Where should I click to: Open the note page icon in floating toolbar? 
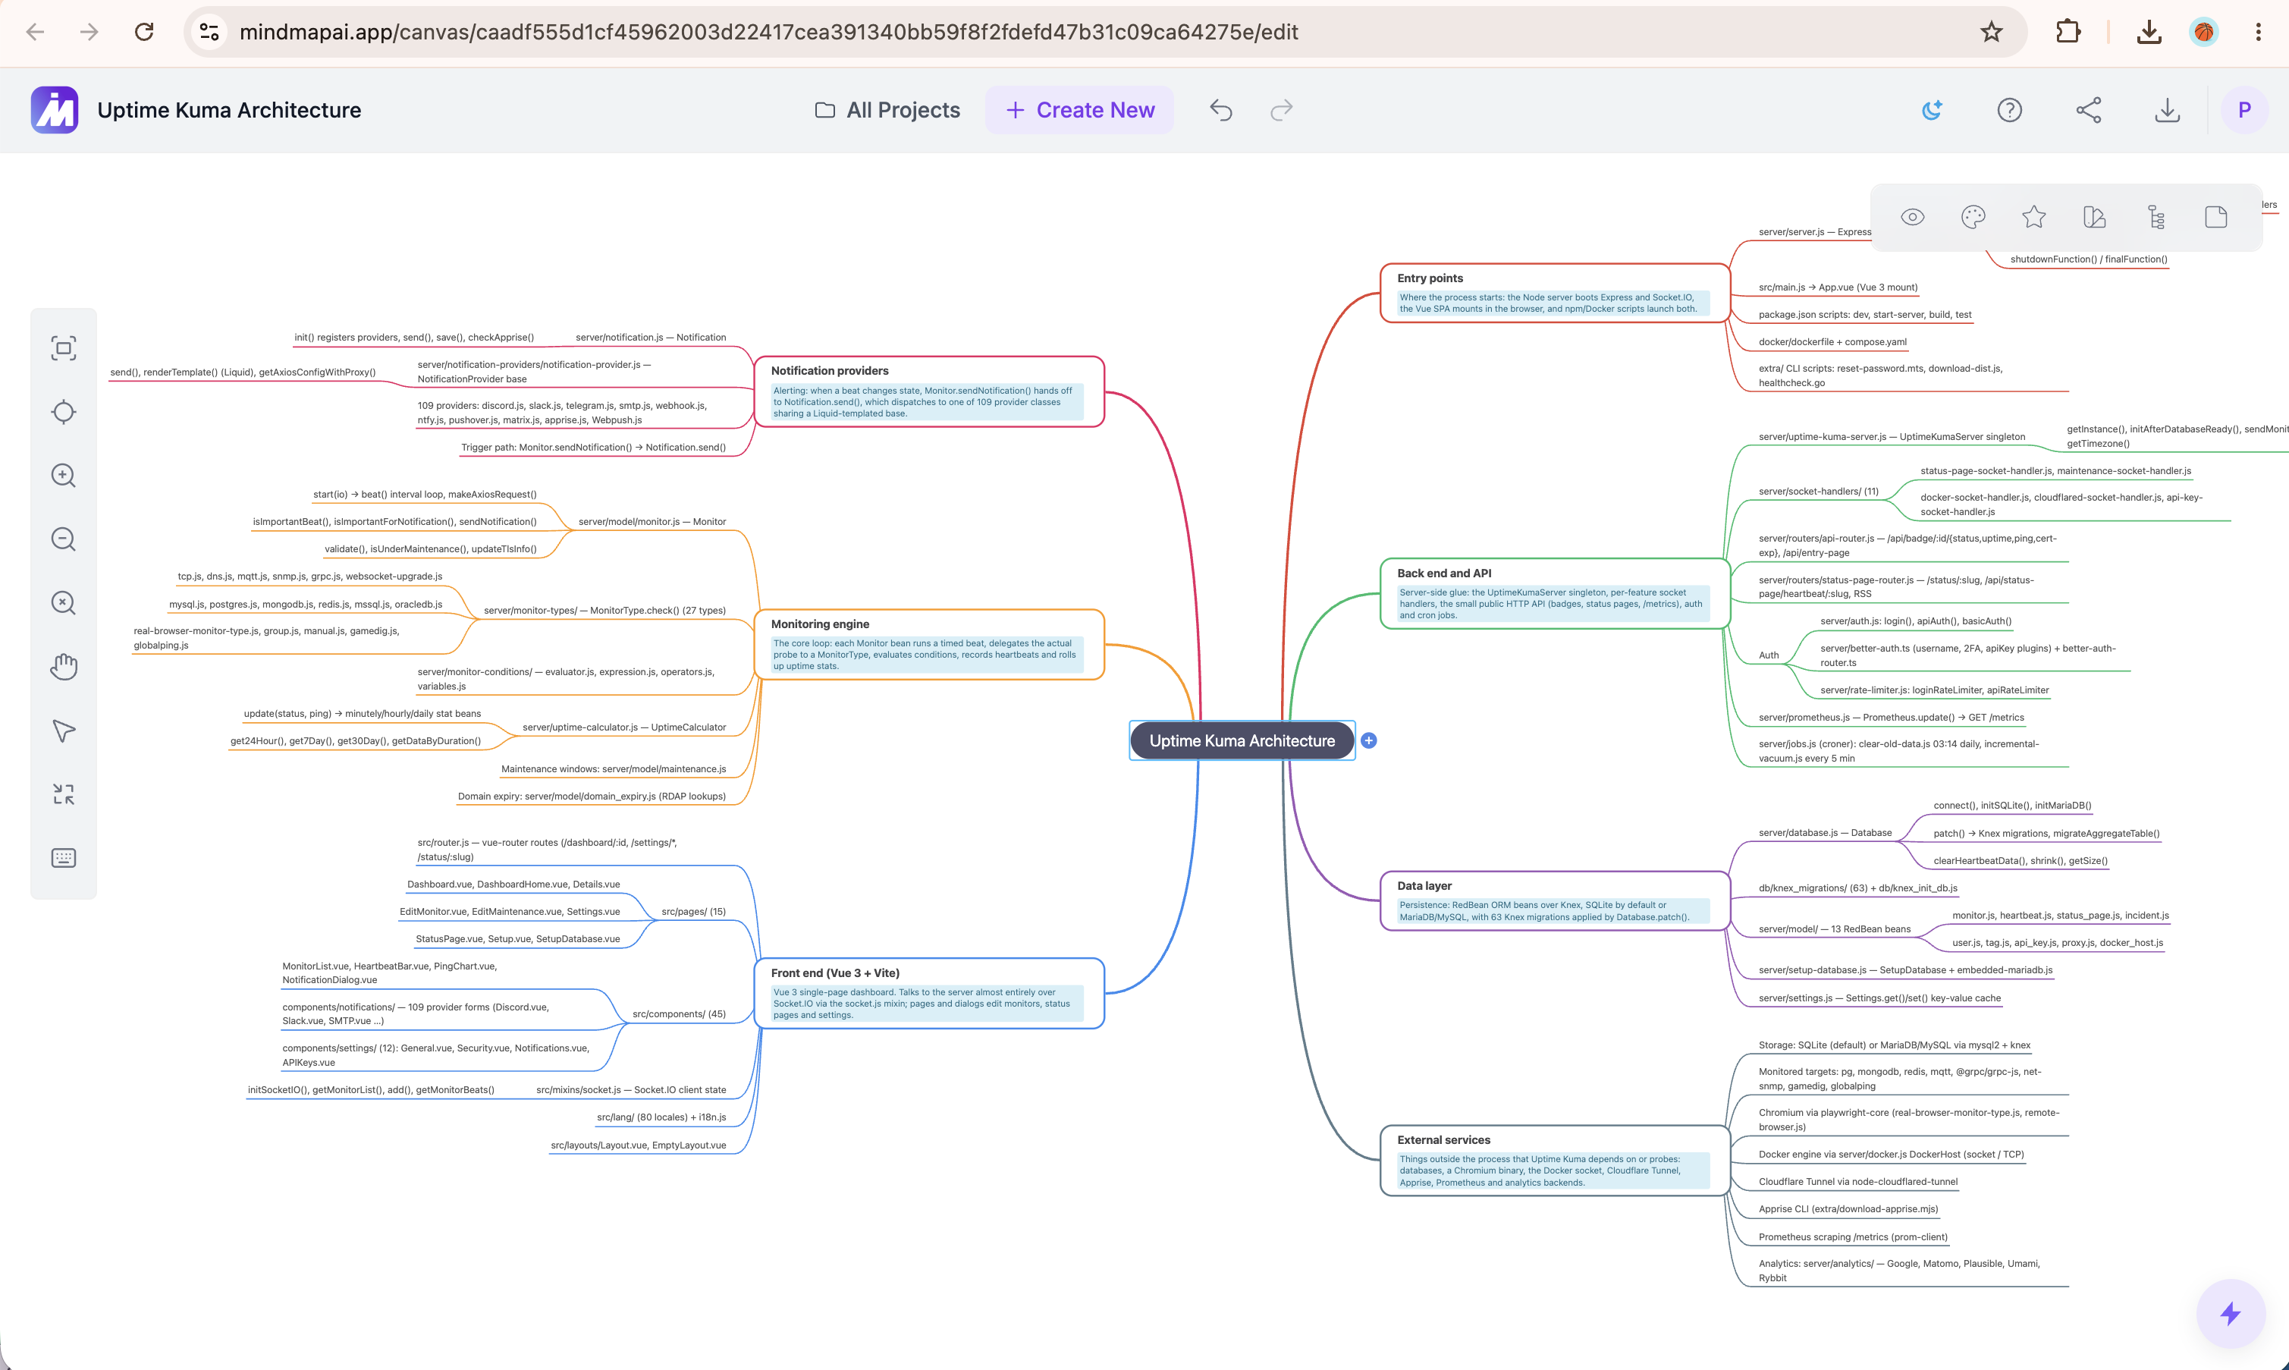pos(2216,217)
